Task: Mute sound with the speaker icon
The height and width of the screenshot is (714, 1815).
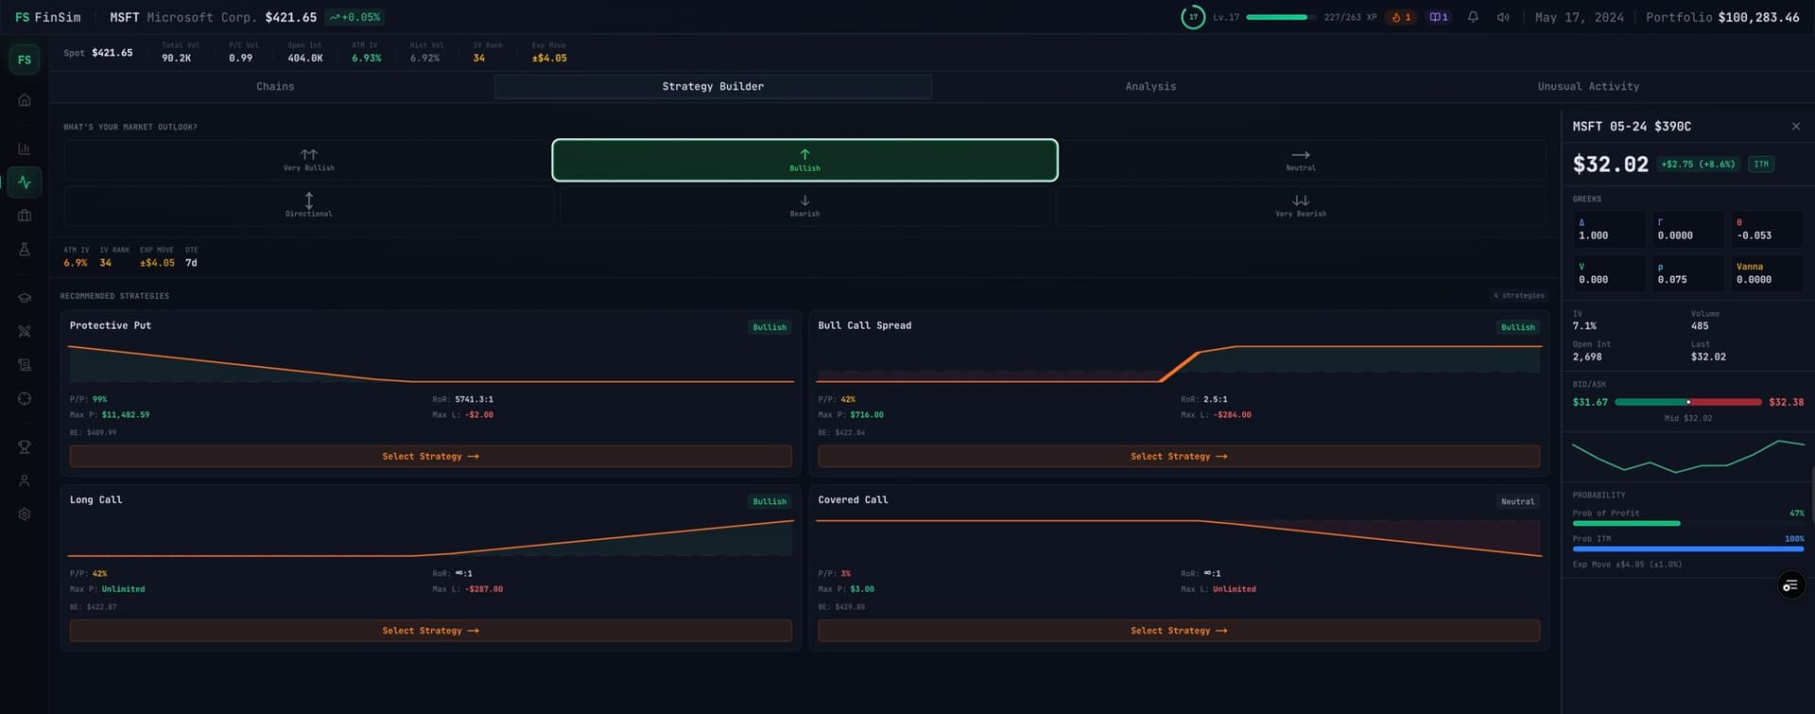Action: pyautogui.click(x=1503, y=17)
